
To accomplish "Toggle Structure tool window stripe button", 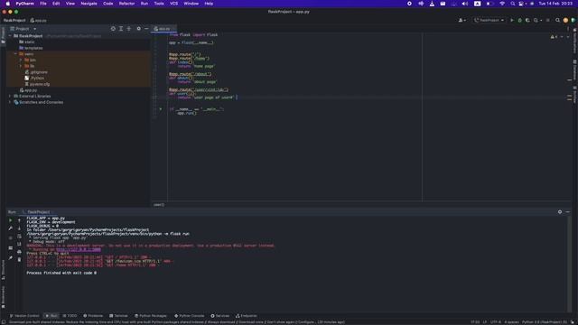I will click(x=3, y=270).
